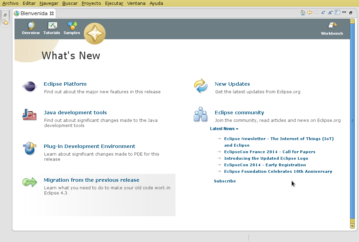Select the Bienvenida tab
This screenshot has height=242, width=359.
tap(34, 13)
